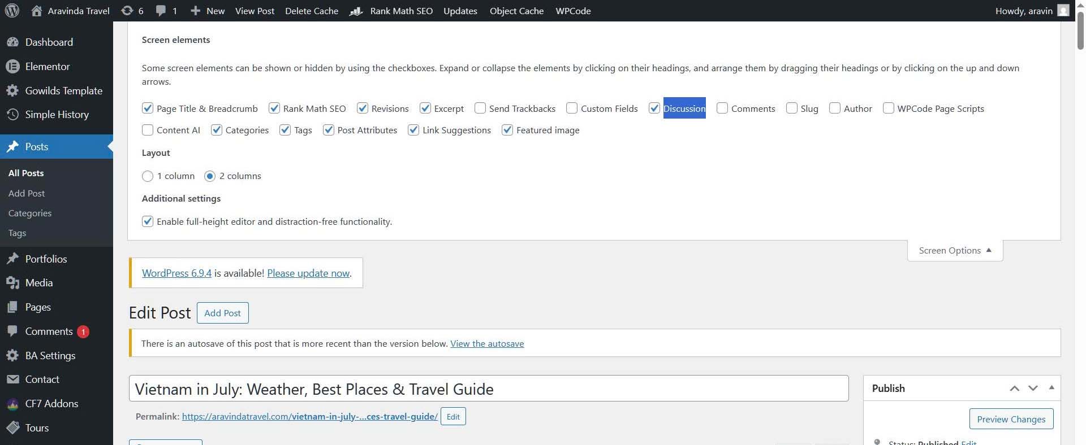Collapse the Screen Options panel
1086x445 pixels.
[x=955, y=251]
